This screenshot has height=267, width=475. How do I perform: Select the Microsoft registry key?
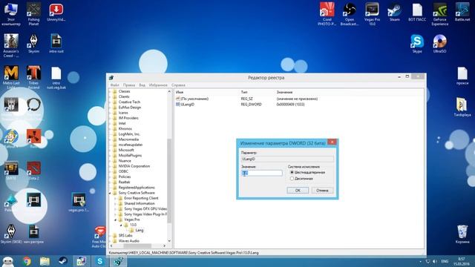click(x=126, y=150)
